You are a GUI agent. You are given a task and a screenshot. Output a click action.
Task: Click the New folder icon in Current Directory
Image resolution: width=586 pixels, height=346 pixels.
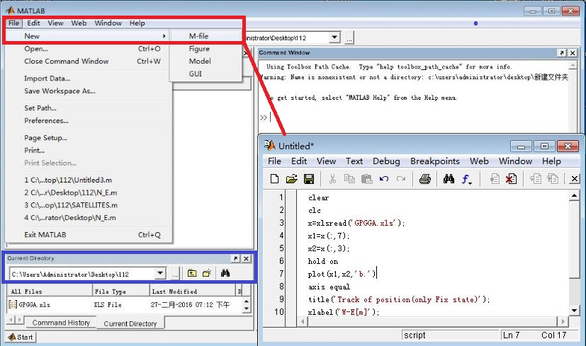tap(206, 273)
